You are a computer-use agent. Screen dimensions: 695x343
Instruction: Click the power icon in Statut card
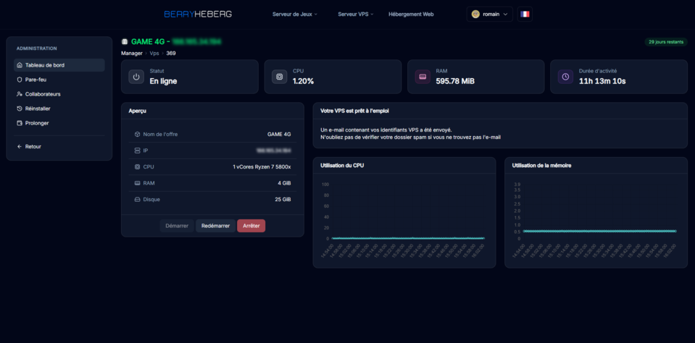point(136,77)
